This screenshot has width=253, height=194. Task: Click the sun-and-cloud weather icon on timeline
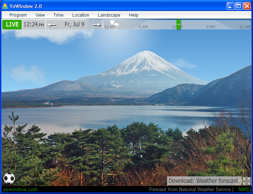114,23
